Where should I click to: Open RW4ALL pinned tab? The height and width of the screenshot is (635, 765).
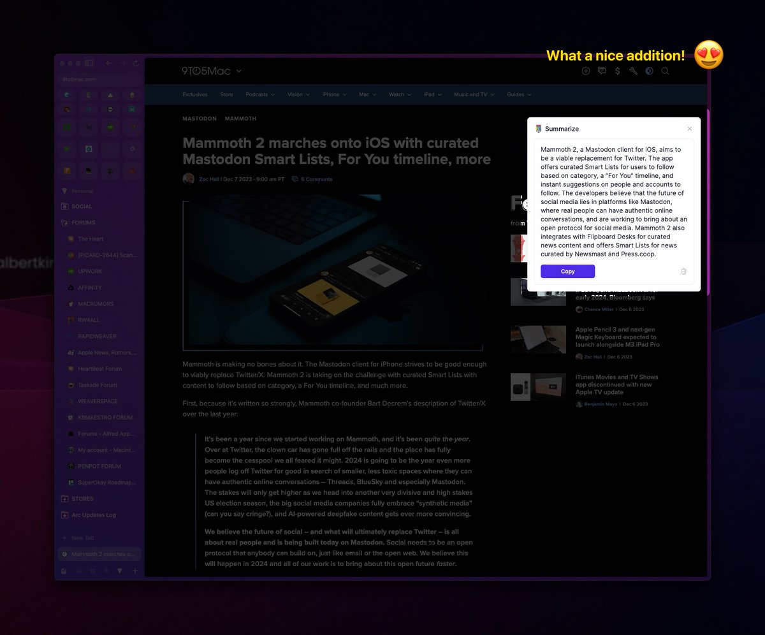89,320
